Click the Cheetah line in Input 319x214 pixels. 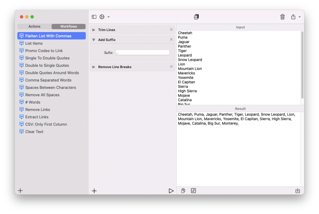185,33
